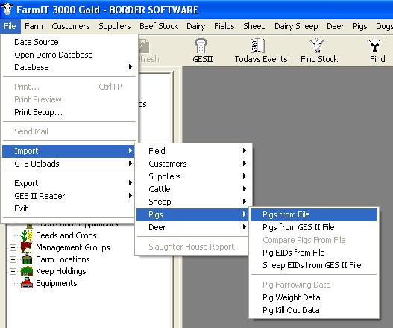Open the menu bar's Suppliers menu
The height and width of the screenshot is (328, 393).
pyautogui.click(x=115, y=26)
